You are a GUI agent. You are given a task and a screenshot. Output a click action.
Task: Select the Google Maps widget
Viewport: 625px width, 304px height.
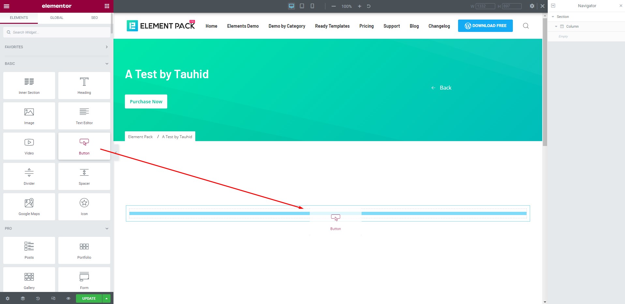point(29,207)
